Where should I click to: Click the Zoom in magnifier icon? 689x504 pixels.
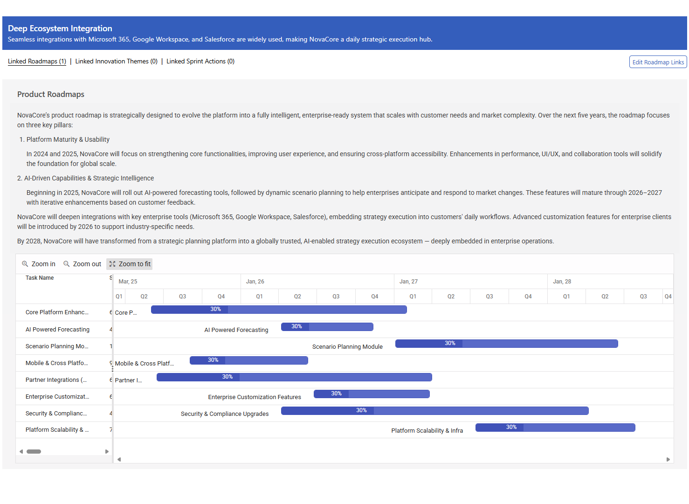coord(25,264)
